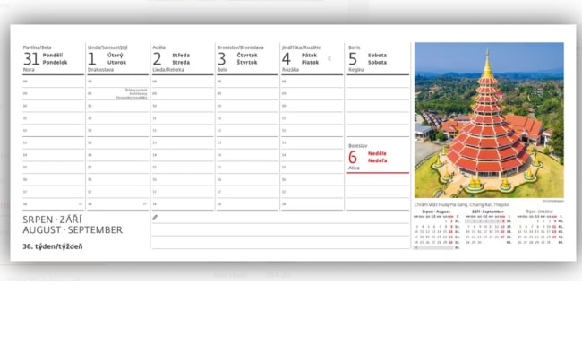This screenshot has height=354, width=582.
Task: Select Tuesday 1 Úterý day header
Action: pyautogui.click(x=117, y=58)
